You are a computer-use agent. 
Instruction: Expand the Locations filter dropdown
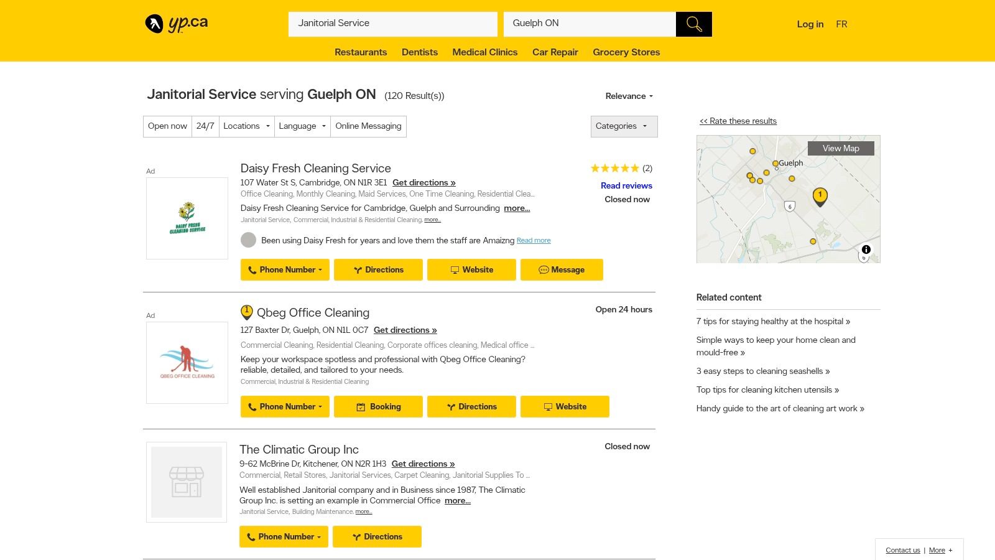click(x=246, y=126)
